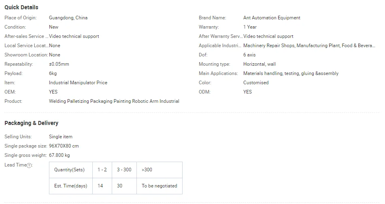Click the Industrial Manipulator Price item text
Screen dimensions: 385x204
(x=78, y=83)
